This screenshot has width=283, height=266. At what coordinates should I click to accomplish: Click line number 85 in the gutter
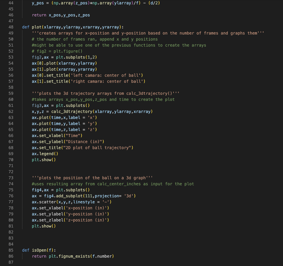(x=11, y=250)
